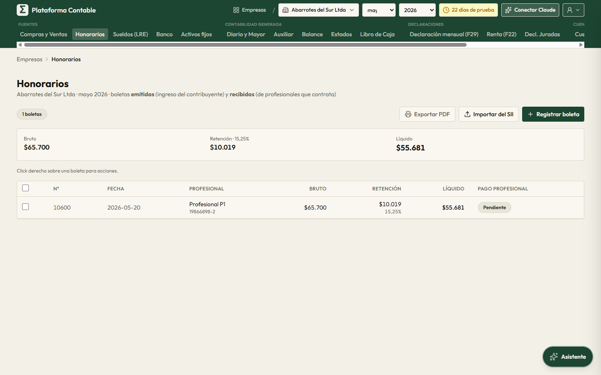Viewport: 601px width, 375px height.
Task: Click the plus icon on Registrar boleta
Action: (x=530, y=114)
